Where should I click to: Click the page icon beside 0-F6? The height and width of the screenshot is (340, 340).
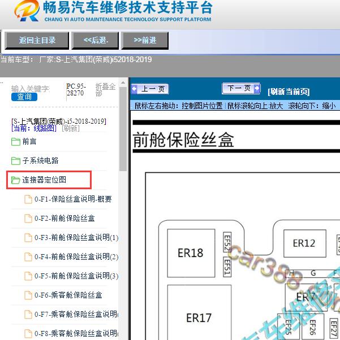pyautogui.click(x=28, y=295)
